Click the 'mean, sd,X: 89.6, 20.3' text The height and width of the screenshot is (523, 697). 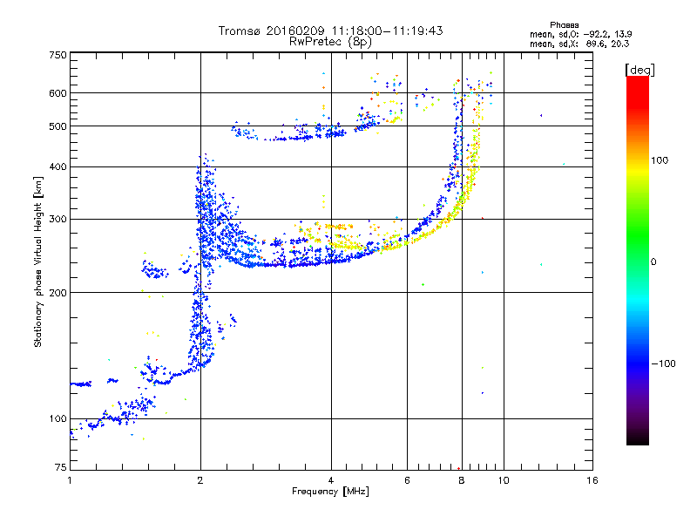[579, 44]
